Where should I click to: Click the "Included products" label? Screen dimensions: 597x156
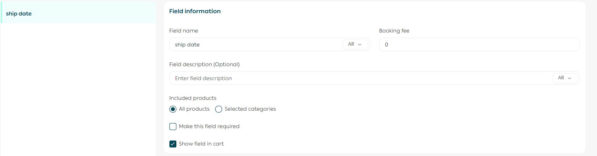(193, 98)
